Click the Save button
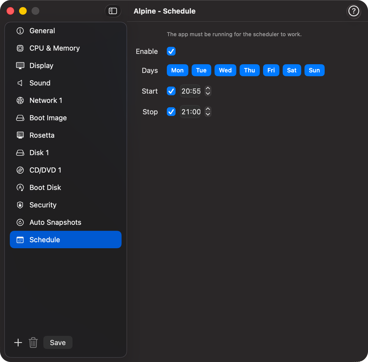 [x=58, y=342]
